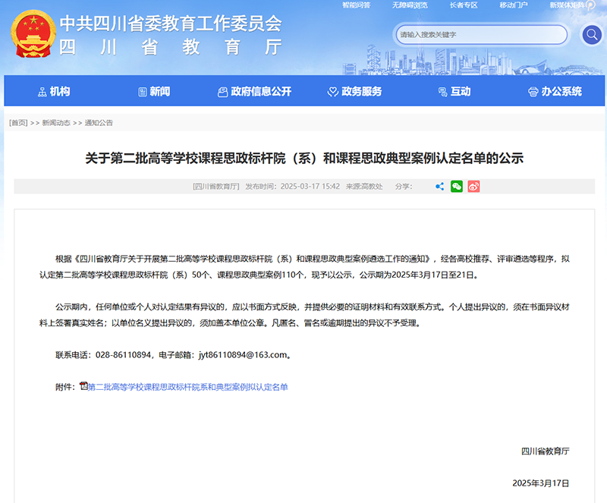Image resolution: width=607 pixels, height=503 pixels.
Task: Open the 第二批高等学校课程思政 attachment link
Action: pos(187,387)
